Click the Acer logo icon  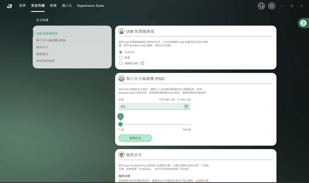pyautogui.click(x=10, y=6)
